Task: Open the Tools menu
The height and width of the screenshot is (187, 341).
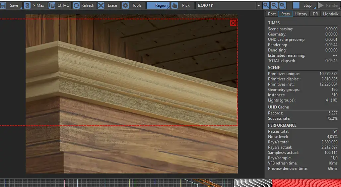Action: pyautogui.click(x=134, y=5)
